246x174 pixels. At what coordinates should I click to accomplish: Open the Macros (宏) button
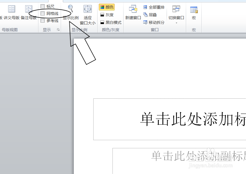(x=194, y=13)
